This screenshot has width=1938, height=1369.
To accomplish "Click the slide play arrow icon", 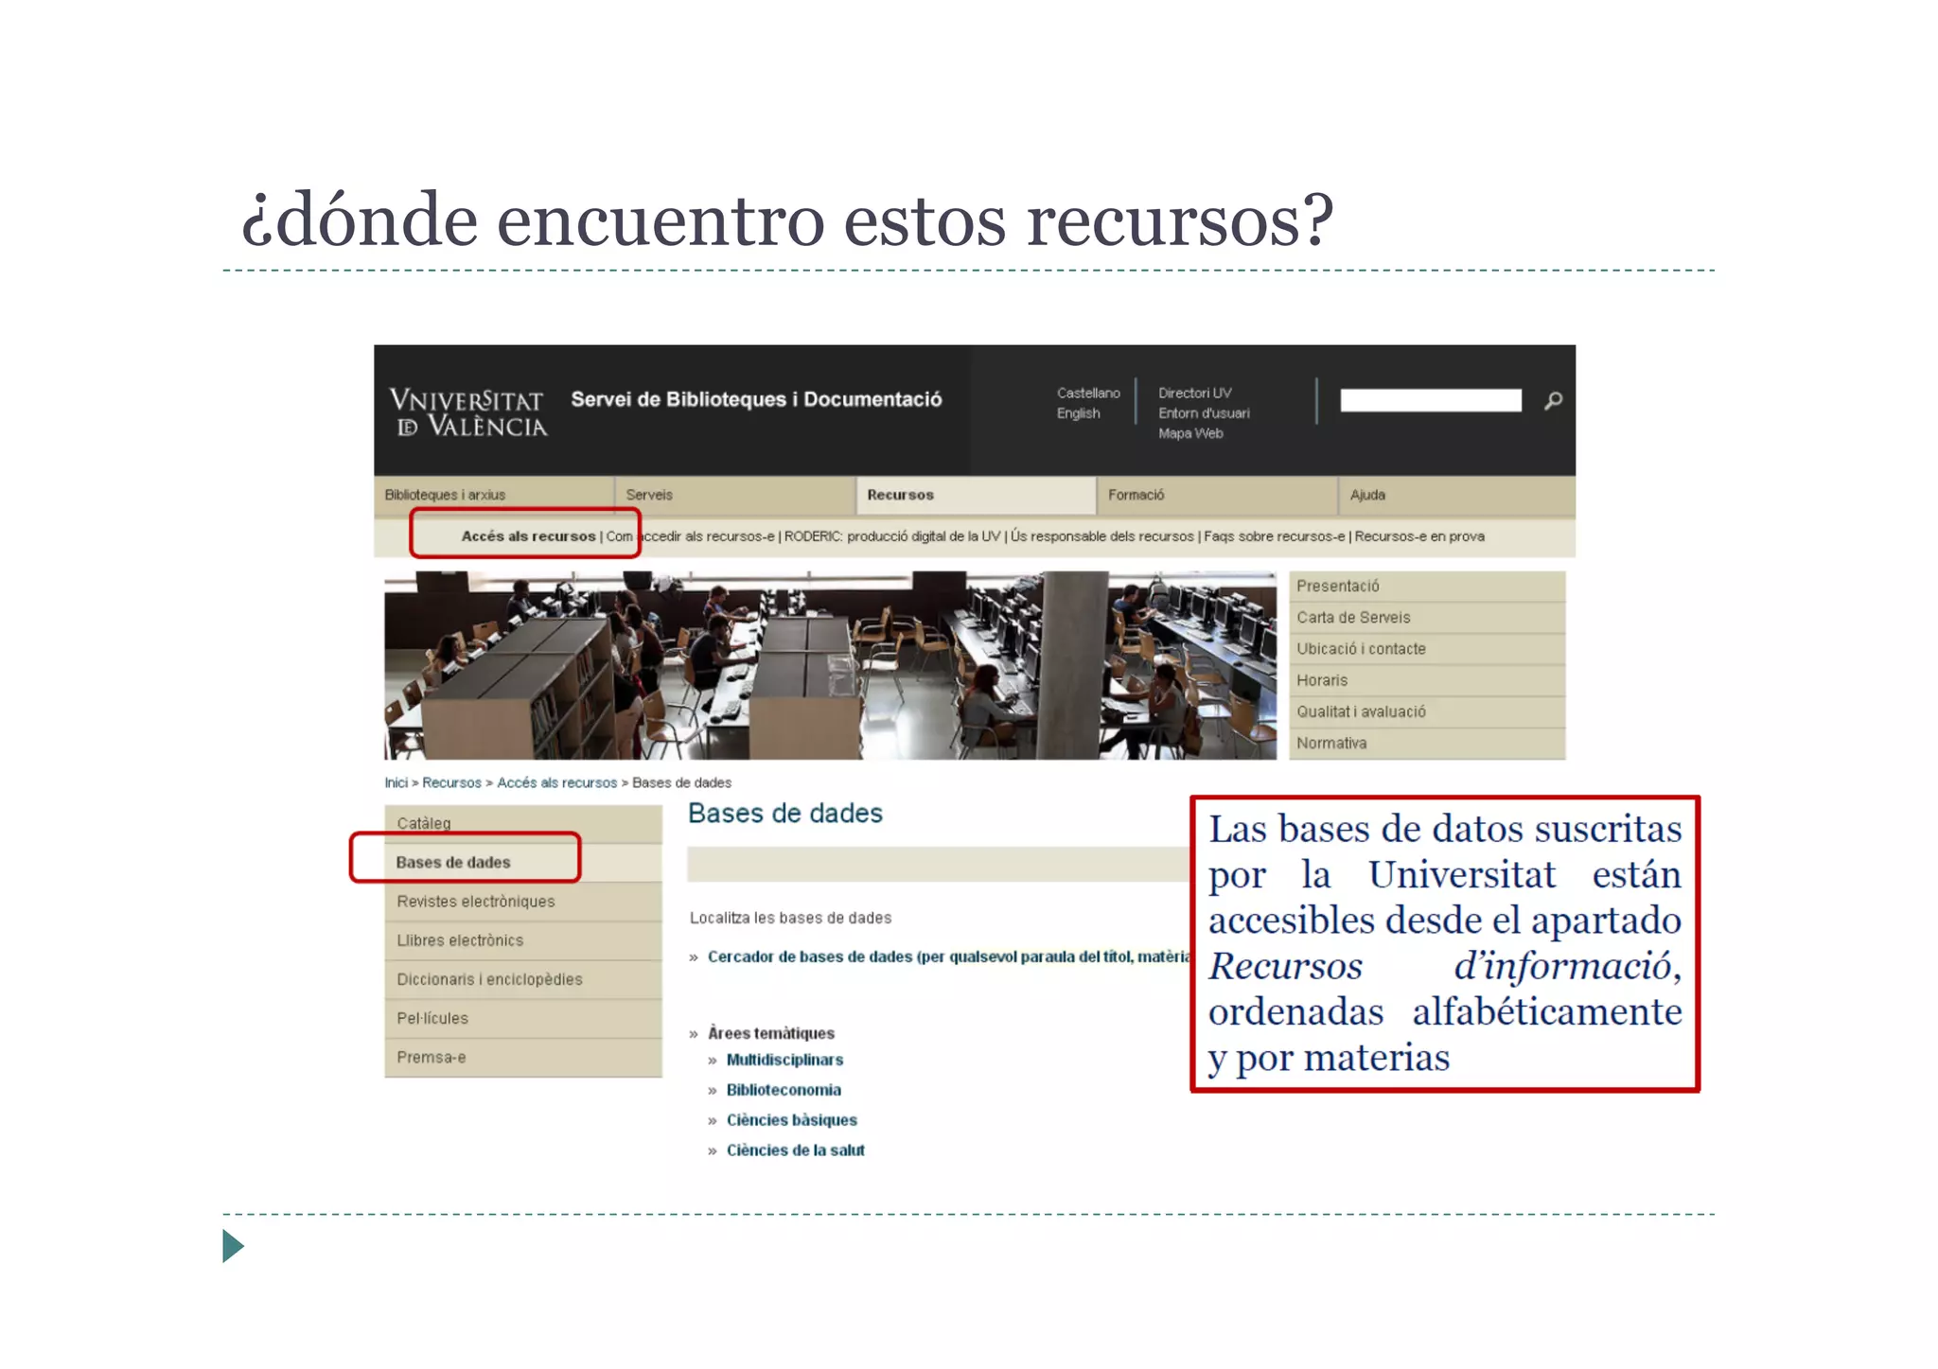I will tap(233, 1246).
